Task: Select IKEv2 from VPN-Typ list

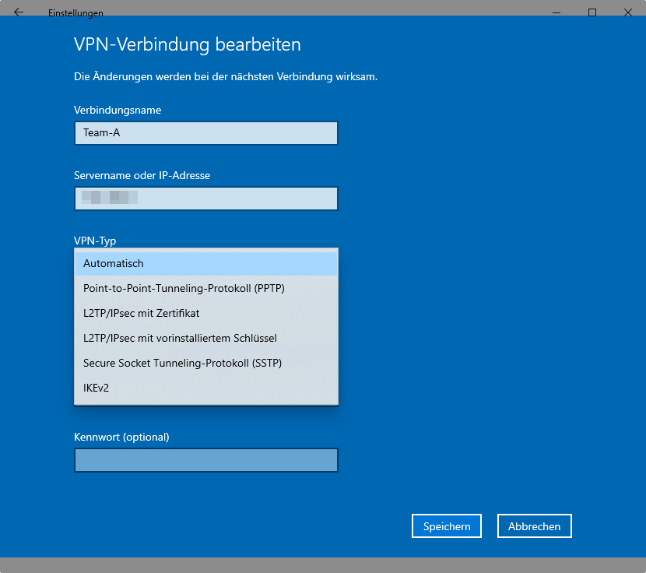Action: click(206, 388)
